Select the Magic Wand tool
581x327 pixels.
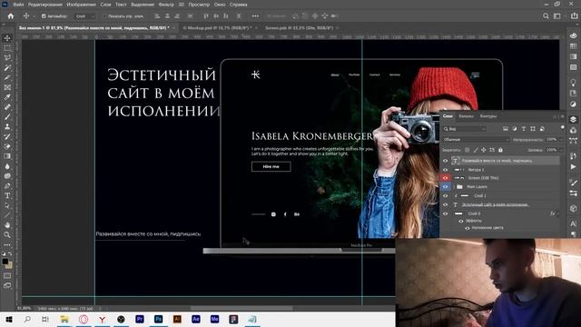click(7, 68)
